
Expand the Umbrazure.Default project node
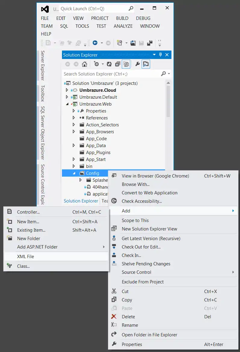[x=67, y=97]
